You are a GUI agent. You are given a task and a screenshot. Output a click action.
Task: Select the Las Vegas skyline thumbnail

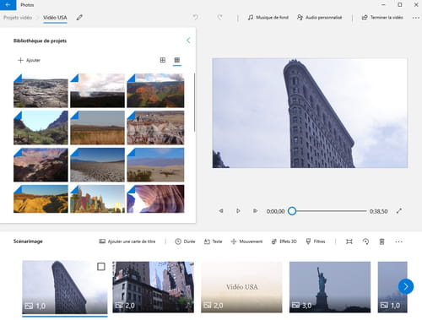97,198
